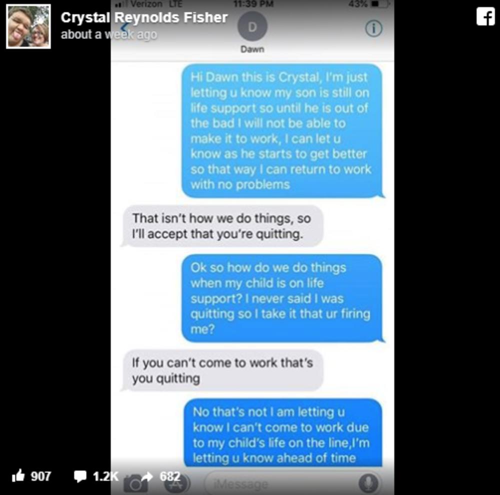
Task: Click the thumbs-up like icon
Action: click(x=18, y=475)
